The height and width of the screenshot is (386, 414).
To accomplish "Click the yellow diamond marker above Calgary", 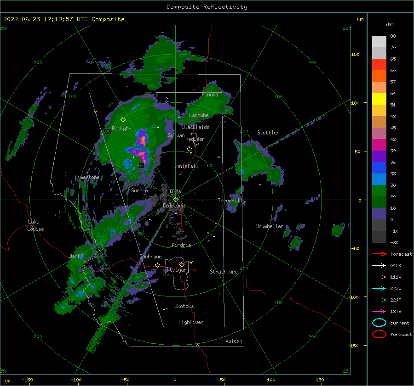I will 182,264.
